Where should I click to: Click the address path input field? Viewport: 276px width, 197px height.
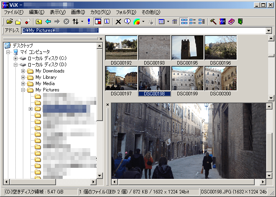click(x=144, y=31)
